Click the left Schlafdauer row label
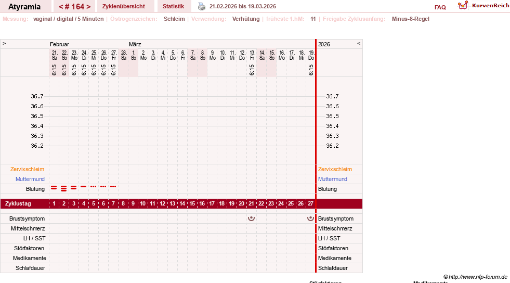The height and width of the screenshot is (283, 510). pos(30,268)
